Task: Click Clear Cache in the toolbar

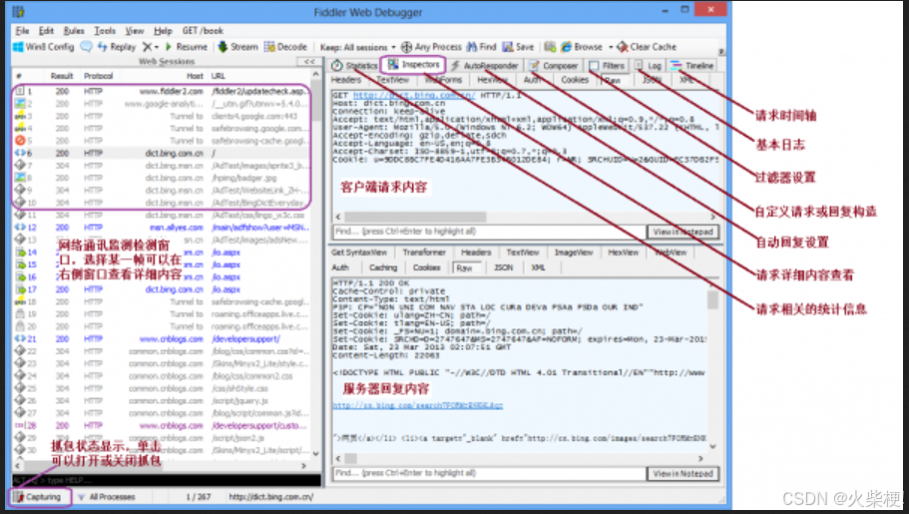Action: click(x=647, y=47)
